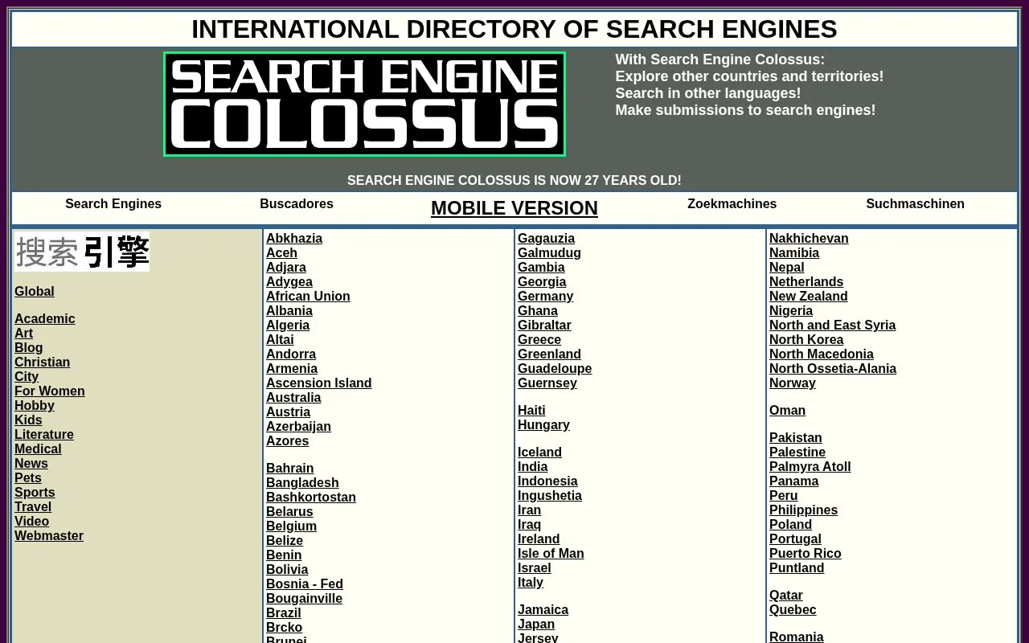Screen dimensions: 1029x643
Task: Open the Japan country link
Action: pyautogui.click(x=536, y=625)
